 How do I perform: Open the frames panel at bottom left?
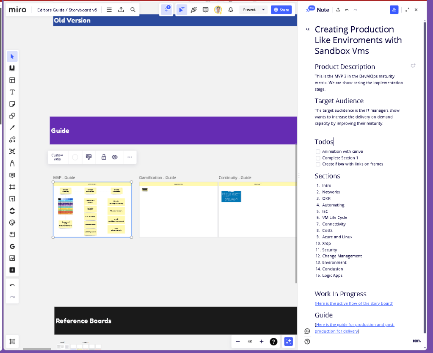(x=12, y=342)
